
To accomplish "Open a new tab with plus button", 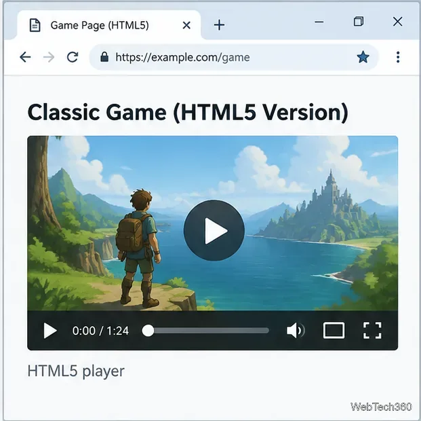I will (x=219, y=25).
